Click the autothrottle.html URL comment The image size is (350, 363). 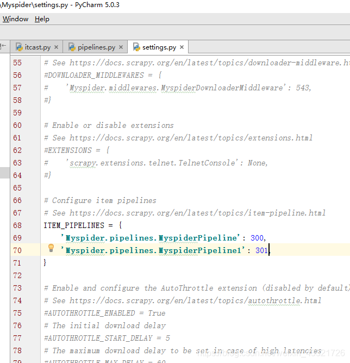[183, 300]
